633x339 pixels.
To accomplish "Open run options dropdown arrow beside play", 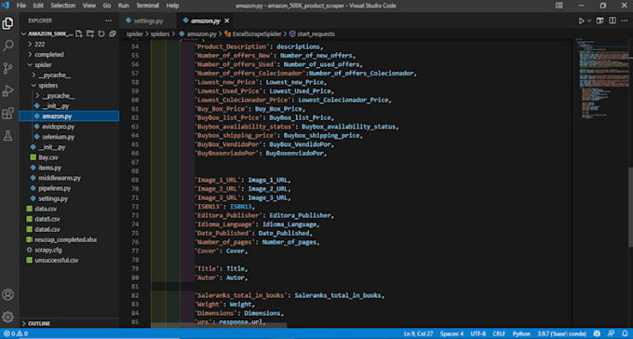I will 589,20.
